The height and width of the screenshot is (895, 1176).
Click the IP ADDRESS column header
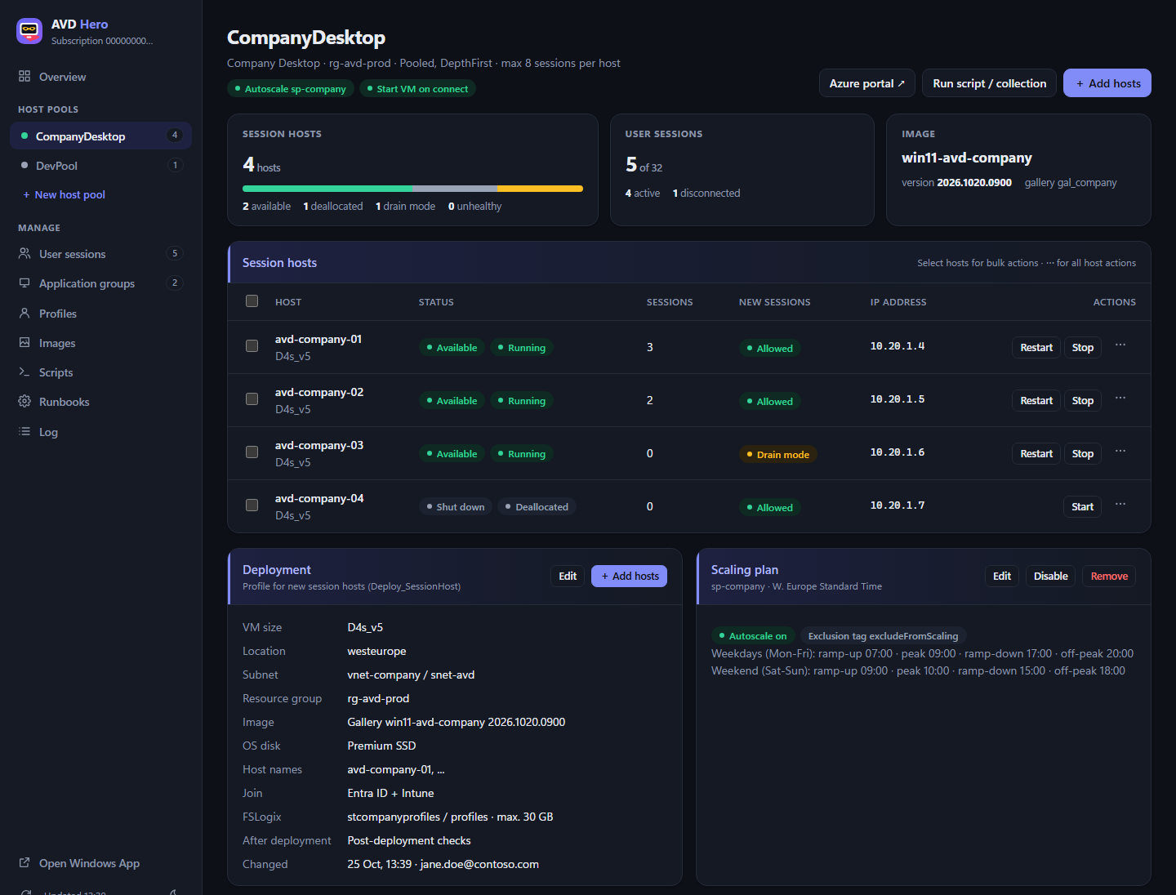898,302
